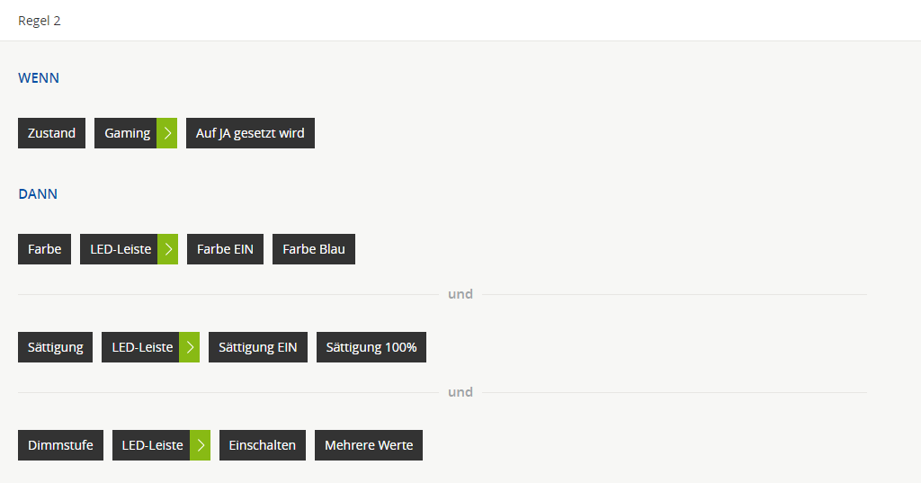Select the Sättigung action block
The height and width of the screenshot is (483, 921).
coord(55,347)
